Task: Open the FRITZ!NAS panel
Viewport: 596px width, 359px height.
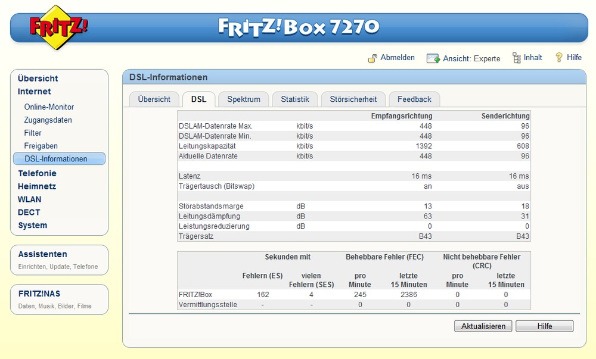Action: coord(59,299)
